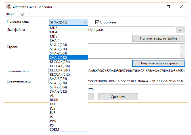191x135 pixels.
Task: Open the Вид menu
Action: point(21,14)
